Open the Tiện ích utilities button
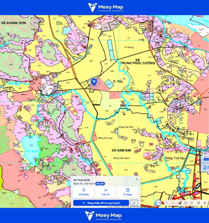This screenshot has width=209, height=223. 105,192
